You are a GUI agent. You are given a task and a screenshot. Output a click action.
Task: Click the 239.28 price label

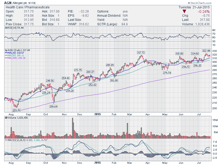point(70,91)
